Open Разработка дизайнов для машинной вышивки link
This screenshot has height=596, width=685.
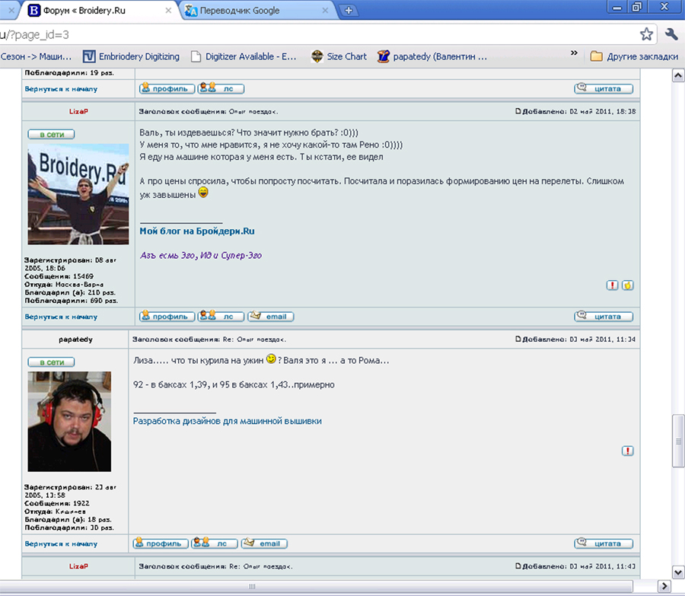(x=227, y=420)
